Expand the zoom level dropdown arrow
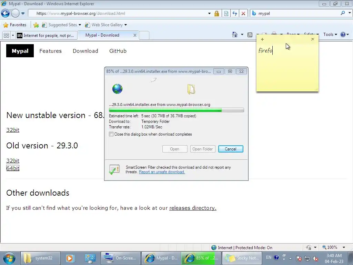This screenshot has width=353, height=265. (344, 247)
